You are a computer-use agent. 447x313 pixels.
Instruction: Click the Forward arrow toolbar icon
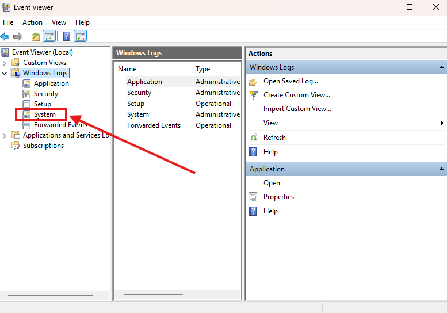click(18, 36)
